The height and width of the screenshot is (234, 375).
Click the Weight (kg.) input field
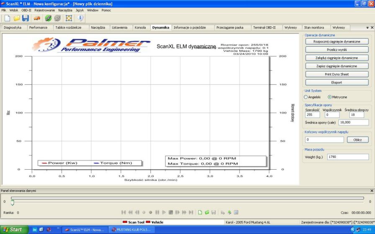[x=347, y=157]
